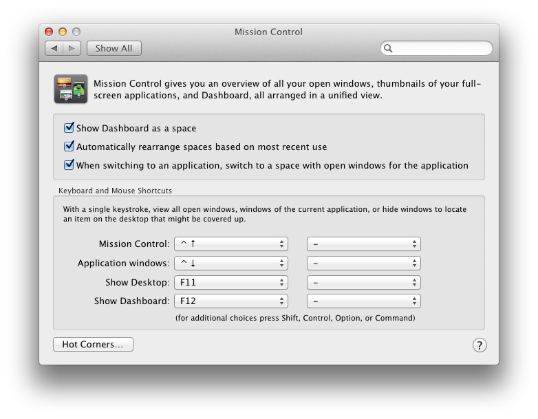Click the Show All button

point(114,48)
